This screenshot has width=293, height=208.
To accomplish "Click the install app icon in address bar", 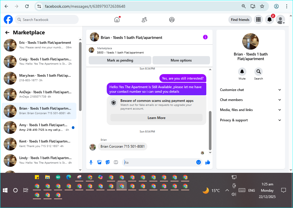I will pos(253,6).
